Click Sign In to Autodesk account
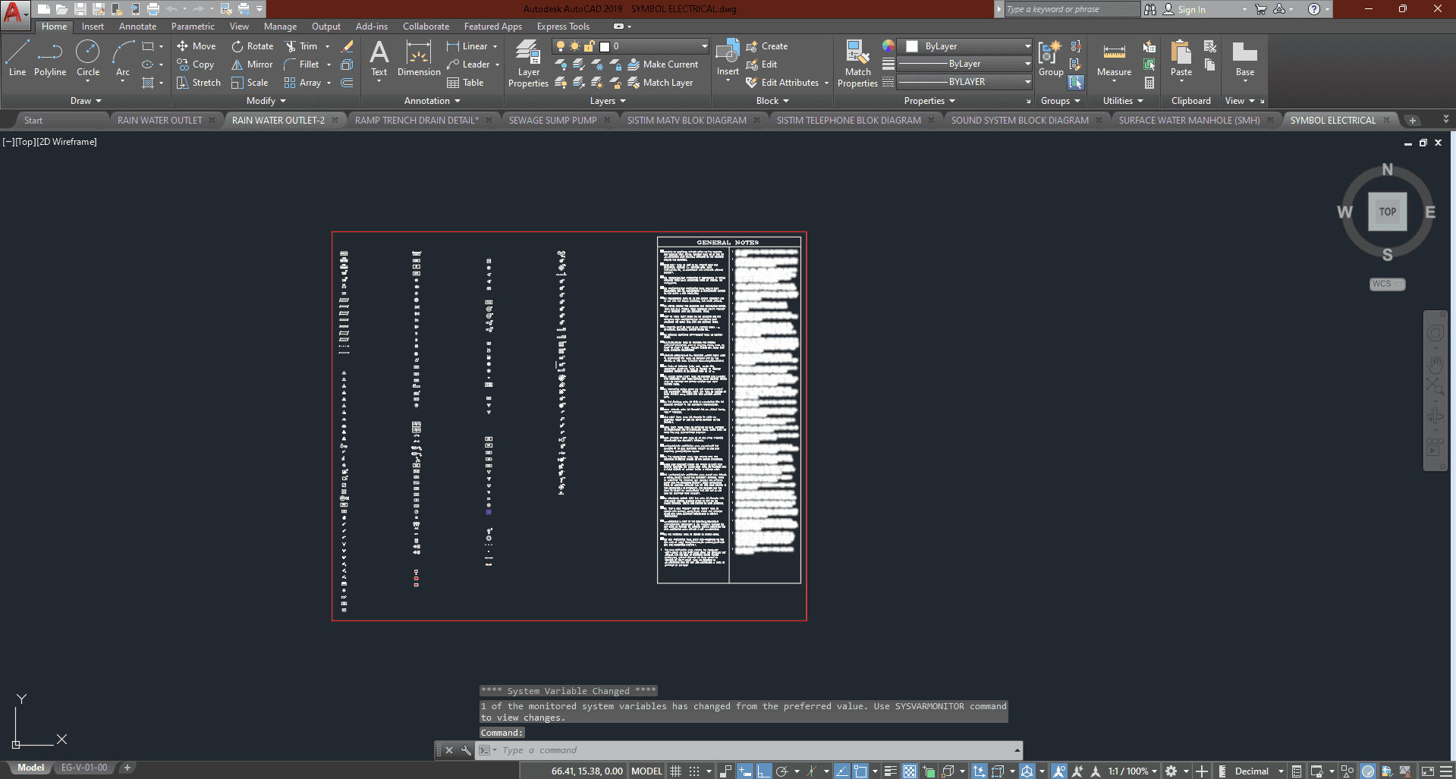This screenshot has width=1456, height=779. tap(1191, 10)
